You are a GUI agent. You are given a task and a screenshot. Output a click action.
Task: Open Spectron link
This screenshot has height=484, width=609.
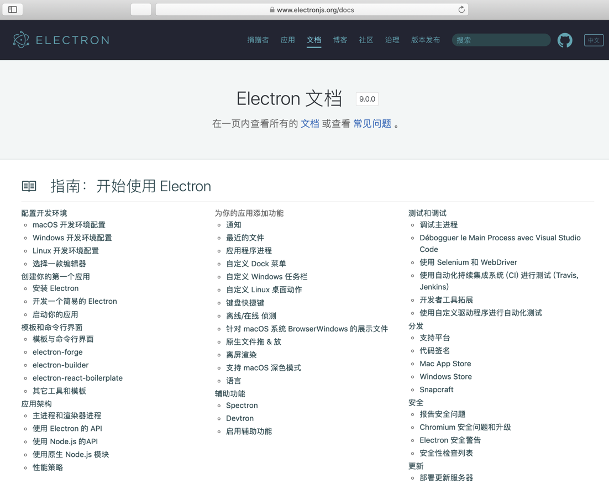point(242,406)
